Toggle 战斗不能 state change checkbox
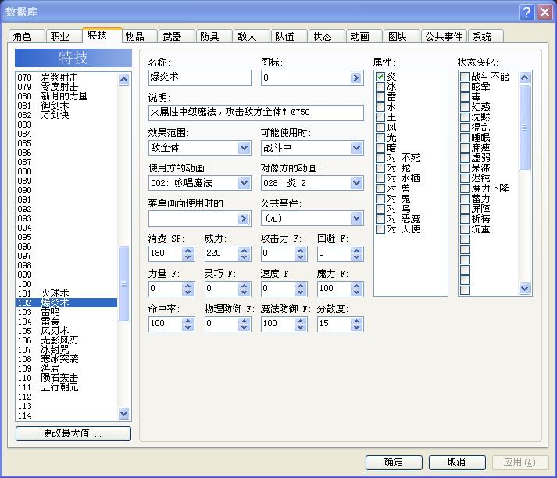 465,77
